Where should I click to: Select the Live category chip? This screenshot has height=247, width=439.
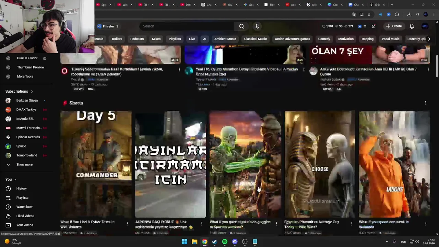(192, 39)
